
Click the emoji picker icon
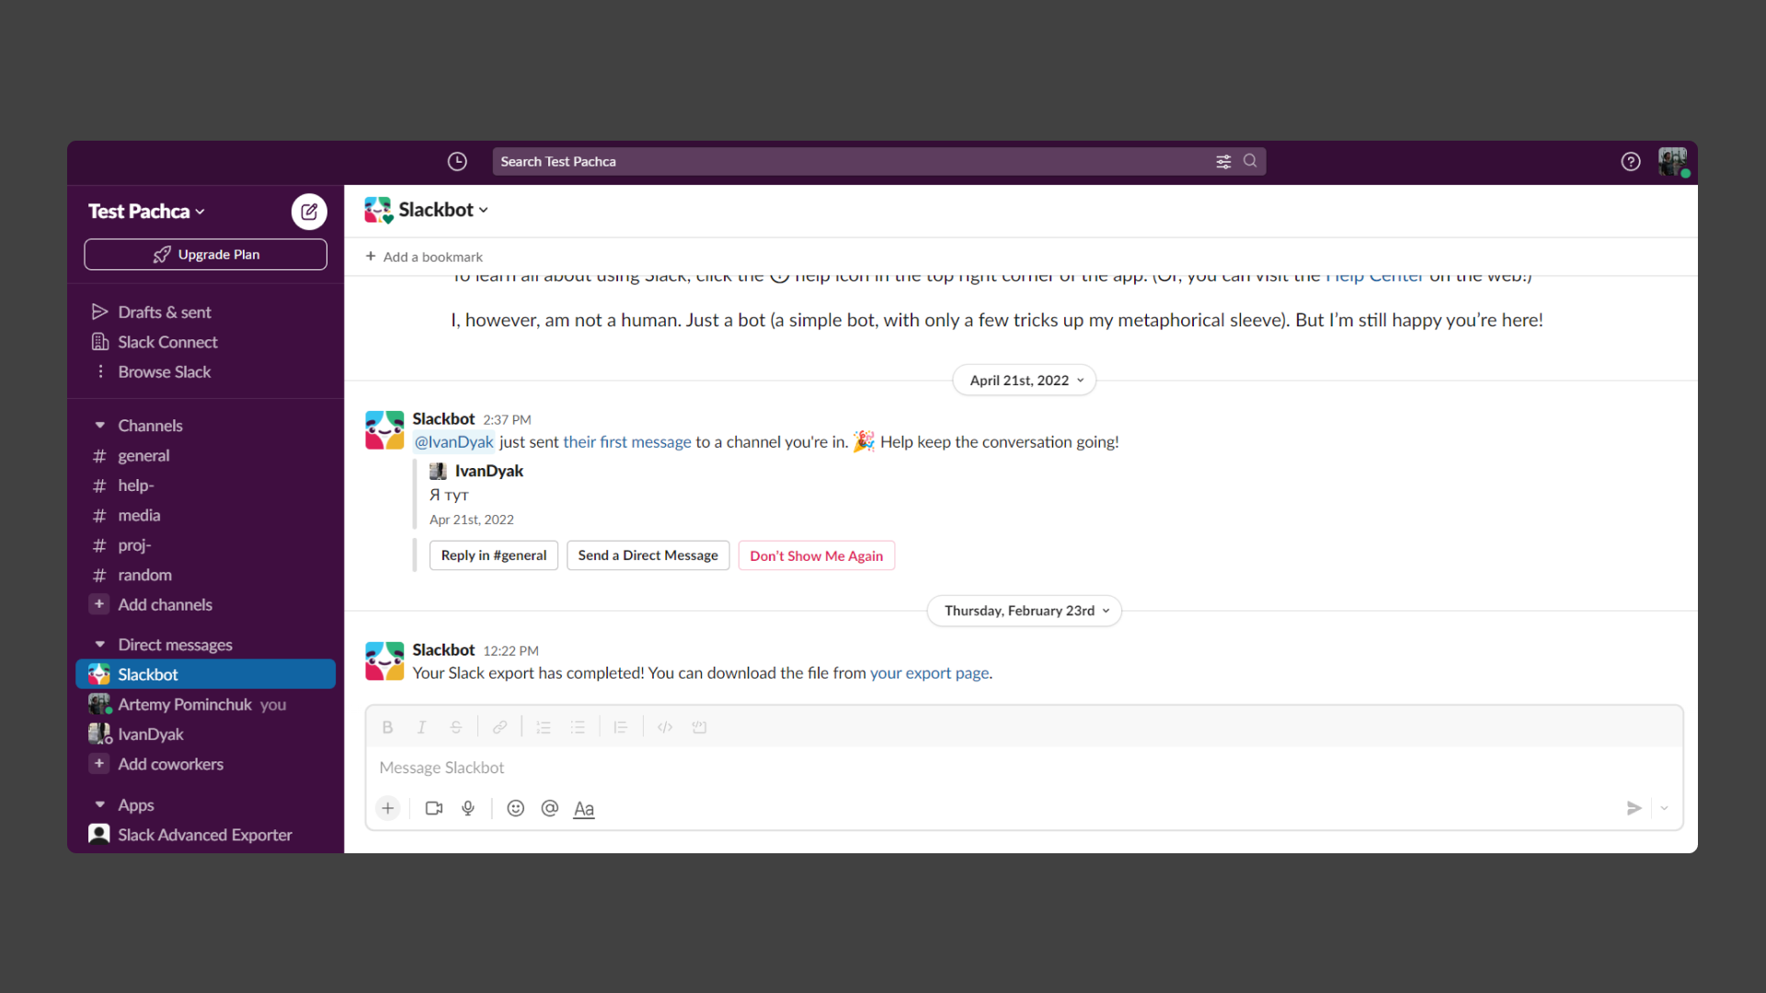[515, 808]
